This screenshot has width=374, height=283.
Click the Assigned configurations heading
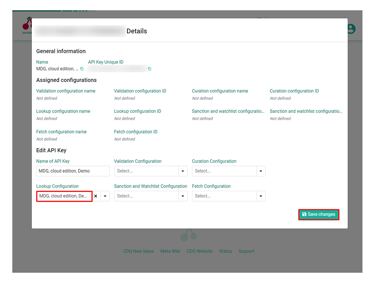[x=66, y=80]
